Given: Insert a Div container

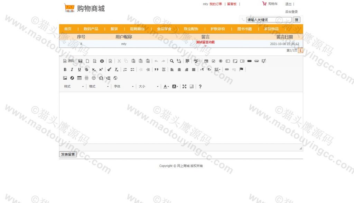Looking at the screenshot, I should pos(164,70).
